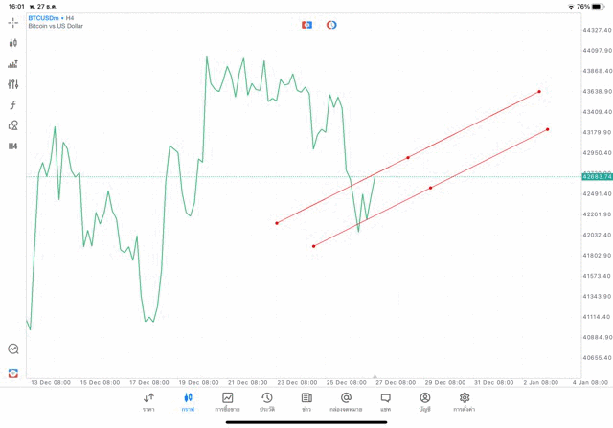Open the bar chart style selector
613x428 pixels.
pyautogui.click(x=13, y=64)
